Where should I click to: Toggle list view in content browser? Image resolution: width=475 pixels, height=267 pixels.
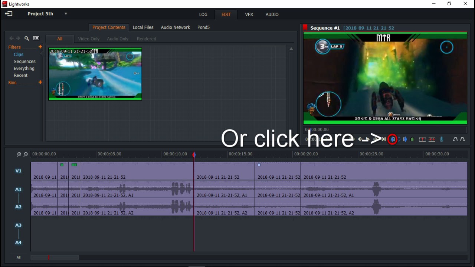pyautogui.click(x=36, y=38)
